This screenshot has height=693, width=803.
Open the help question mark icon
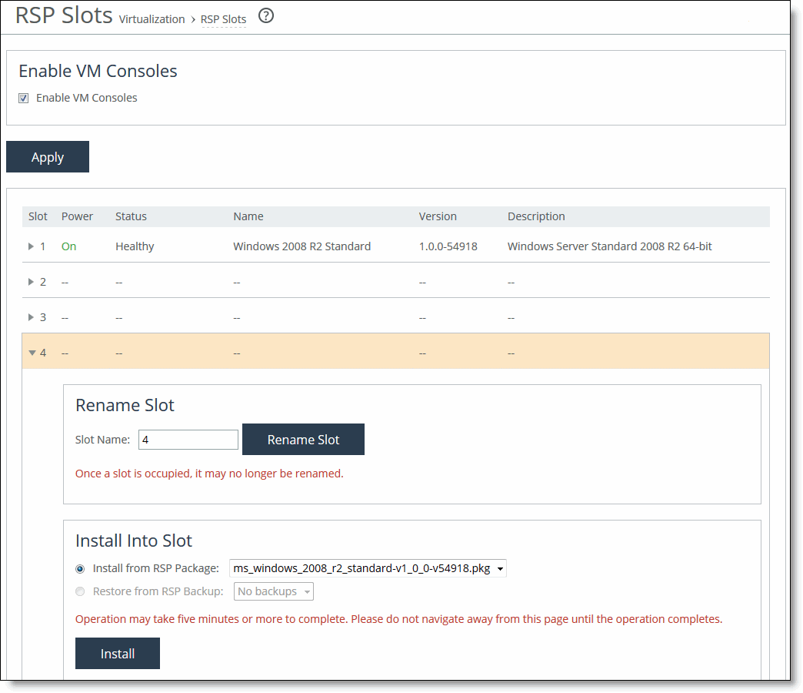tap(266, 16)
